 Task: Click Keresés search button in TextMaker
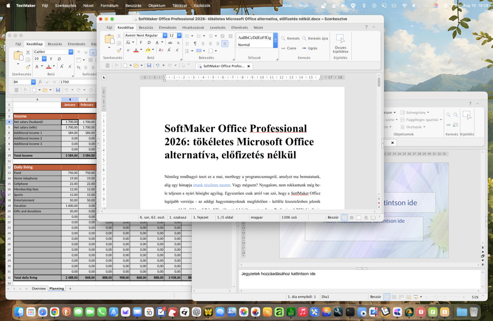[x=290, y=38]
